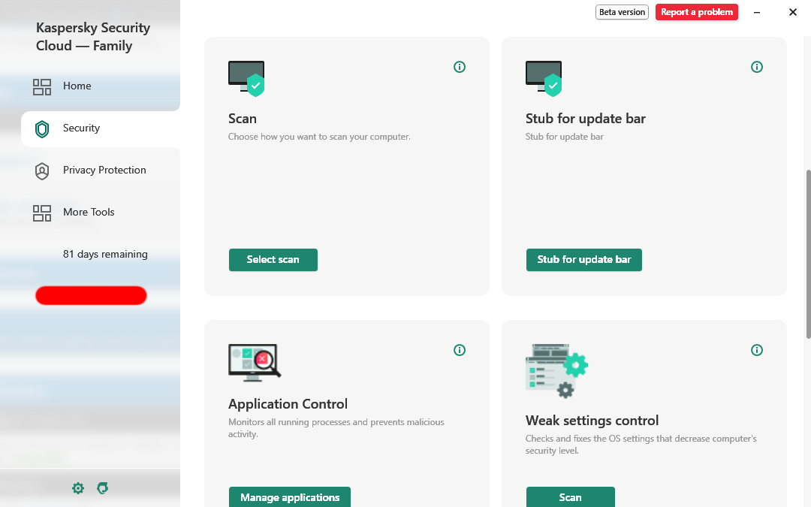This screenshot has width=811, height=507.
Task: Show info for Weak settings control card
Action: [x=757, y=350]
